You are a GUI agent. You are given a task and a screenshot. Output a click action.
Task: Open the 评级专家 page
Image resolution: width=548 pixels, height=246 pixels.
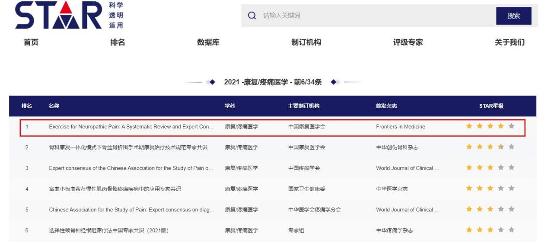(x=408, y=42)
